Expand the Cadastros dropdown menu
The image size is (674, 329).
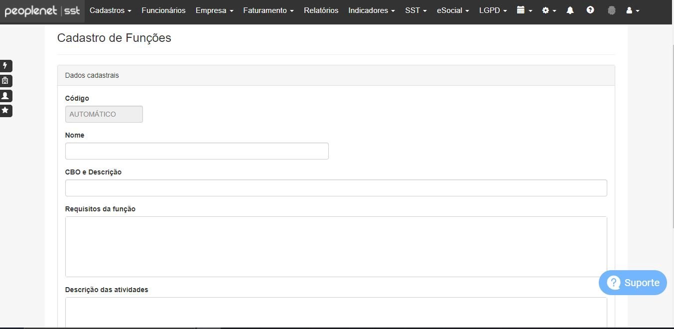coord(110,10)
